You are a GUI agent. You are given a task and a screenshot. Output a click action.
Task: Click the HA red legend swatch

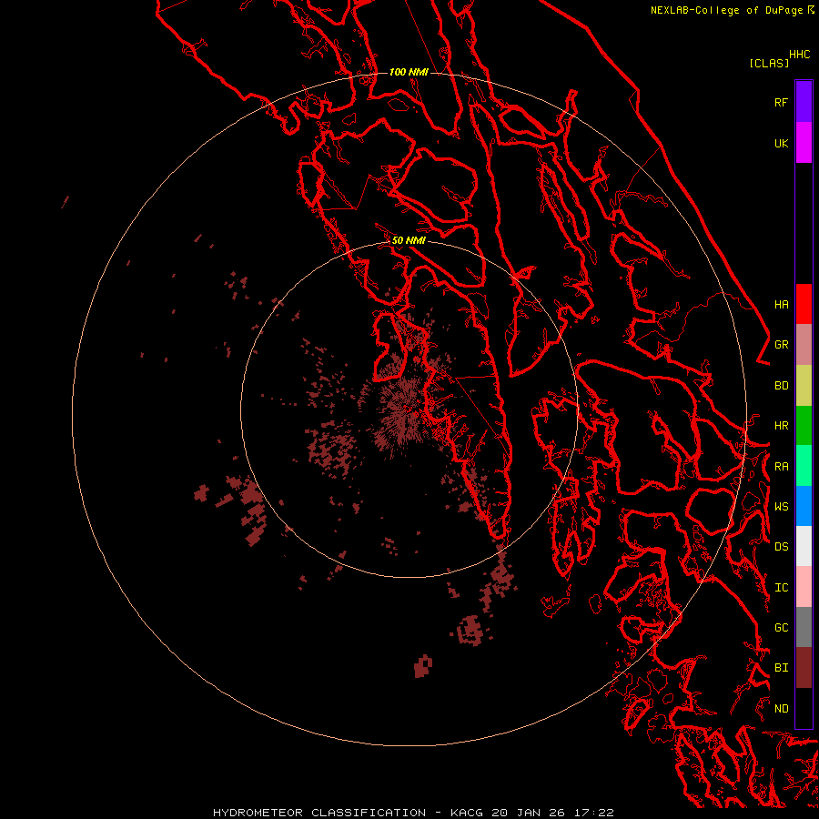(x=804, y=304)
